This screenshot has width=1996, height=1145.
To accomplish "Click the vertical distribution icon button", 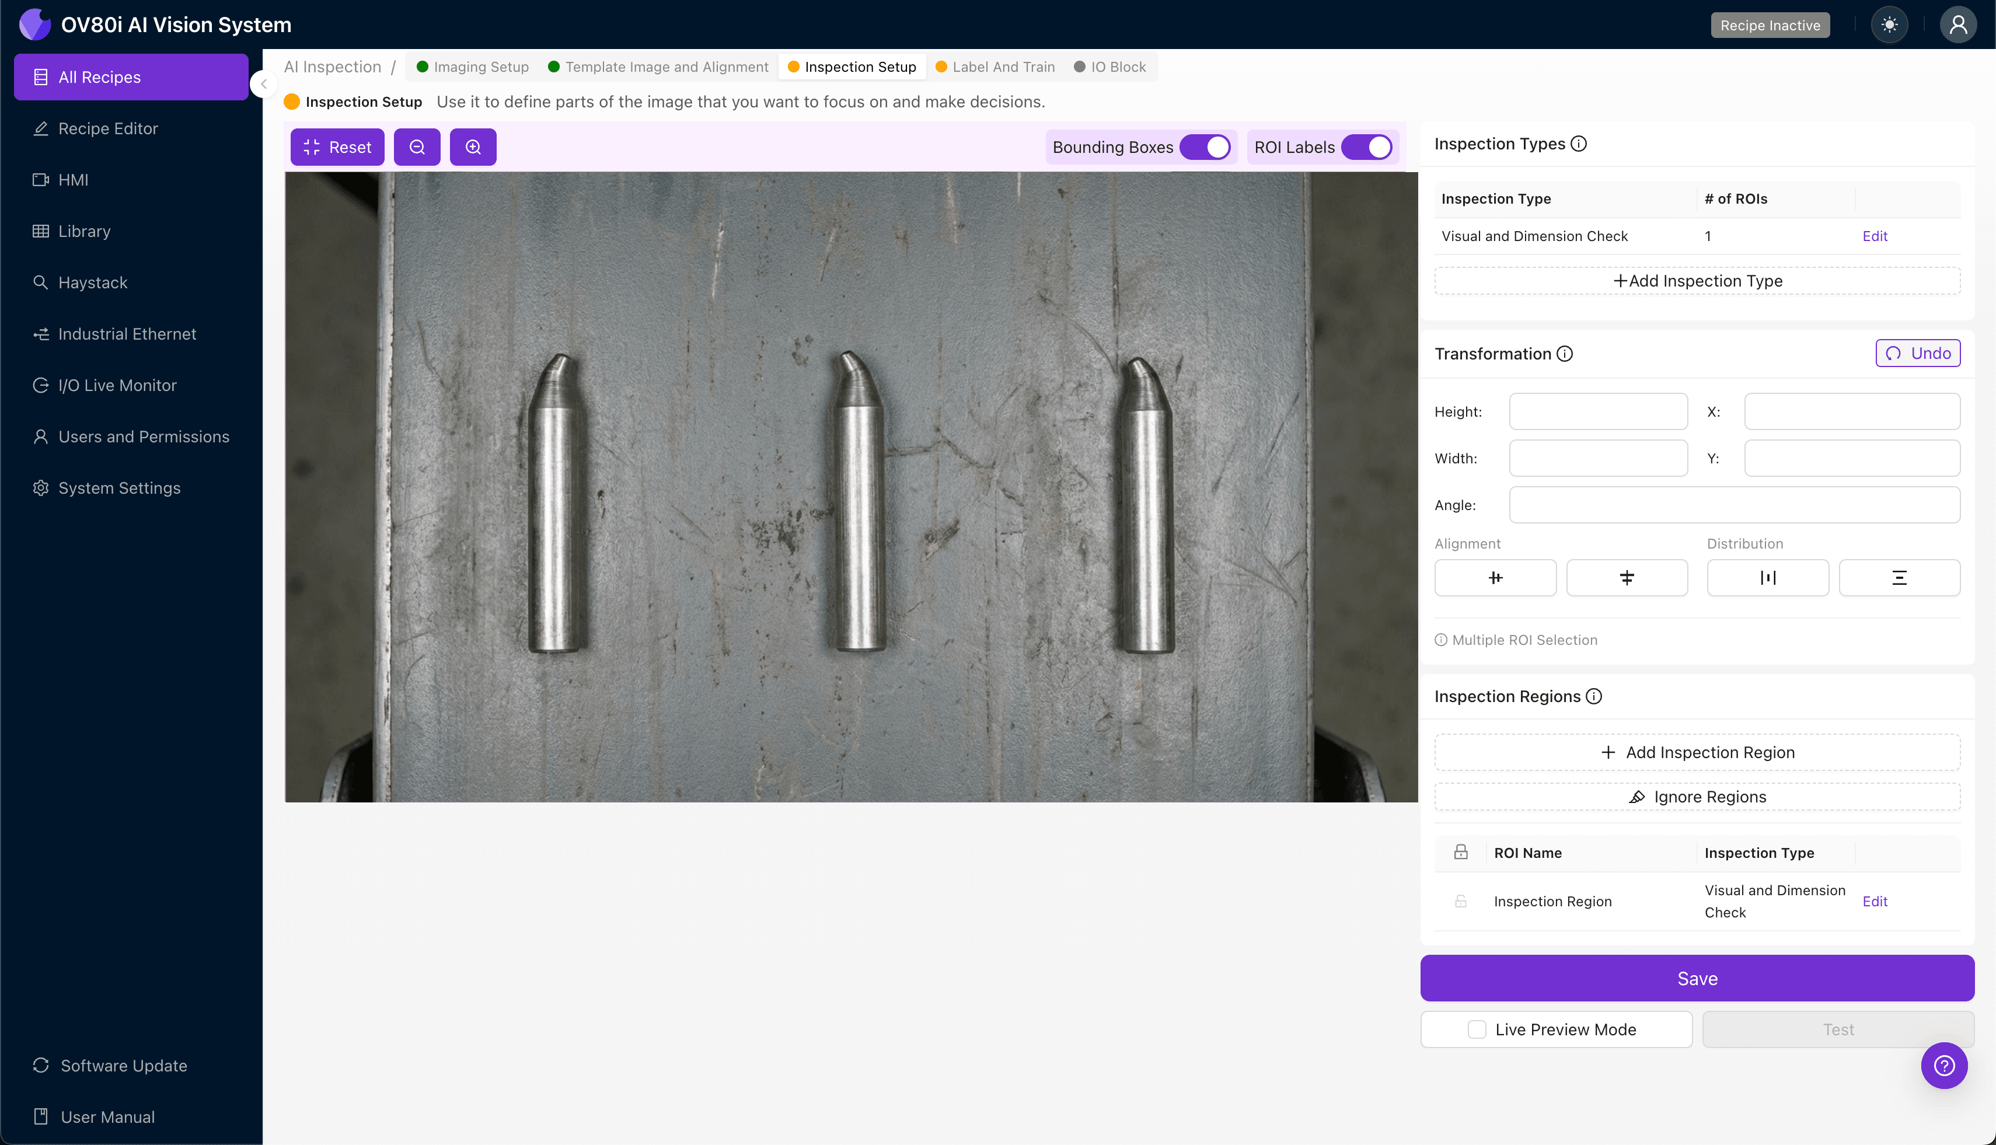I will [1899, 578].
